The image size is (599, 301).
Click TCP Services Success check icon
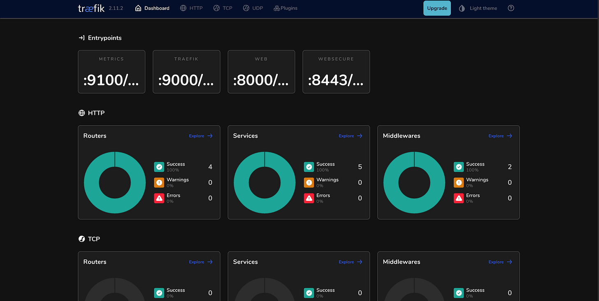pos(309,293)
